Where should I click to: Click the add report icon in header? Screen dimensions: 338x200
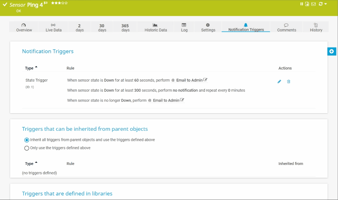(x=307, y=4)
